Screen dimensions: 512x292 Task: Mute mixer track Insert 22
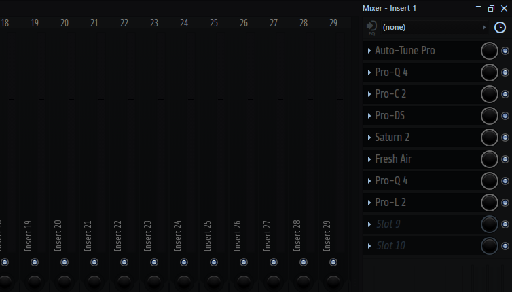click(124, 262)
